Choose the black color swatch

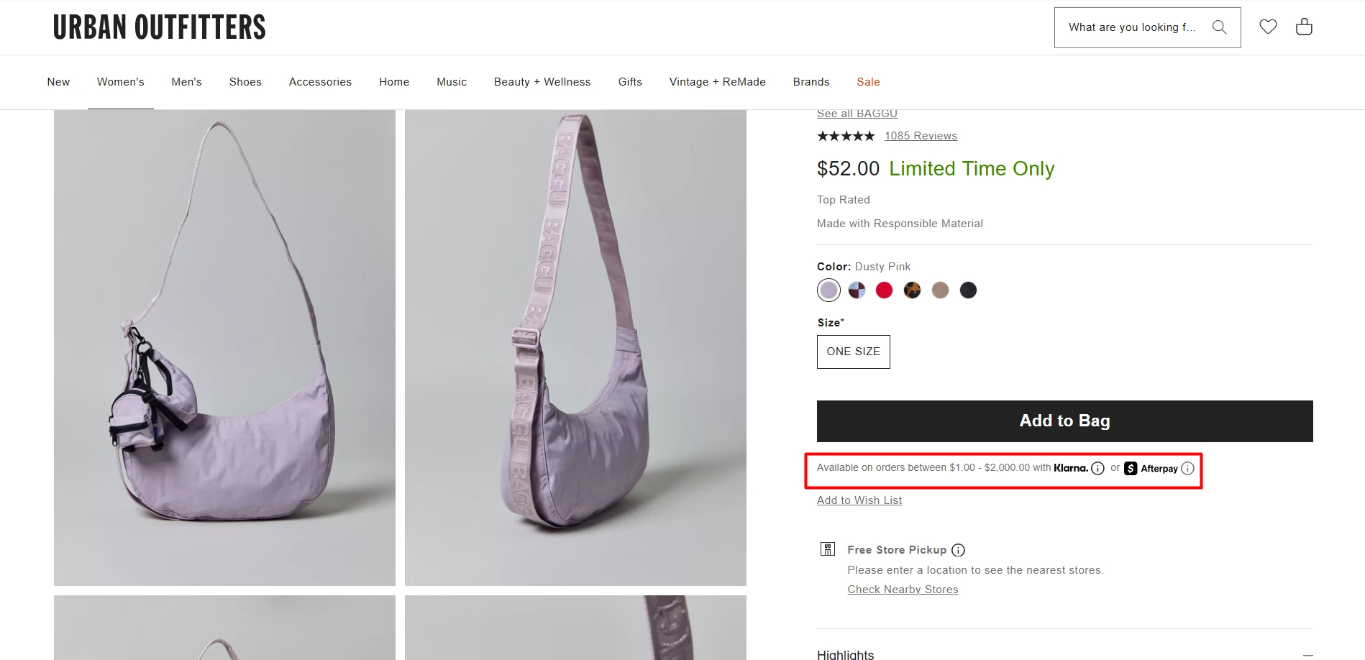[x=968, y=290]
